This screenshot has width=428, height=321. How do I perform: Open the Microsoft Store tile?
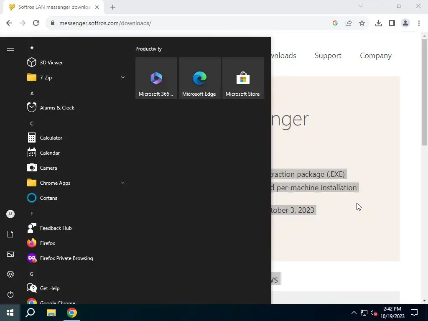[243, 78]
